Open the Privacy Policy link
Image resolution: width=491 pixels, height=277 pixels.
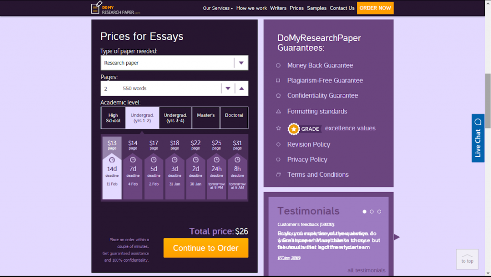pyautogui.click(x=307, y=159)
